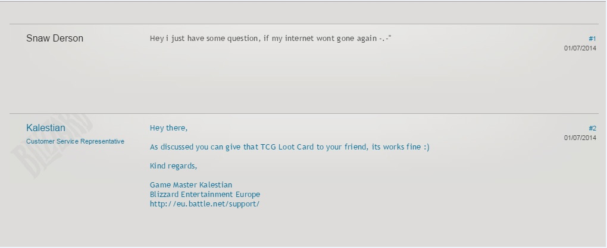Open the eu.battle.net support URL
Screen dimensions: 607x248
(x=204, y=204)
